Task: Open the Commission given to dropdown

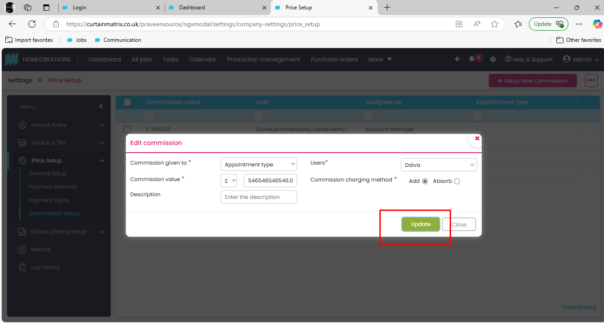Action: point(258,165)
